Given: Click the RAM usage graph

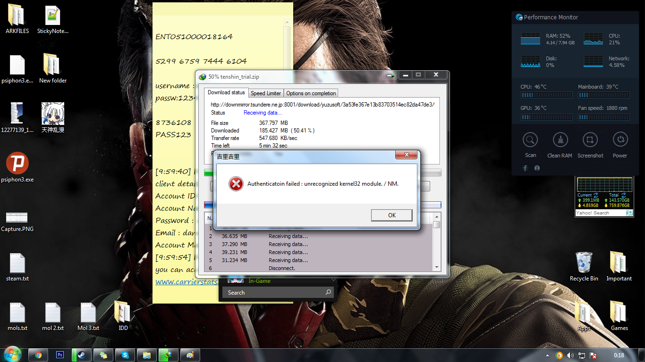Looking at the screenshot, I should point(530,39).
